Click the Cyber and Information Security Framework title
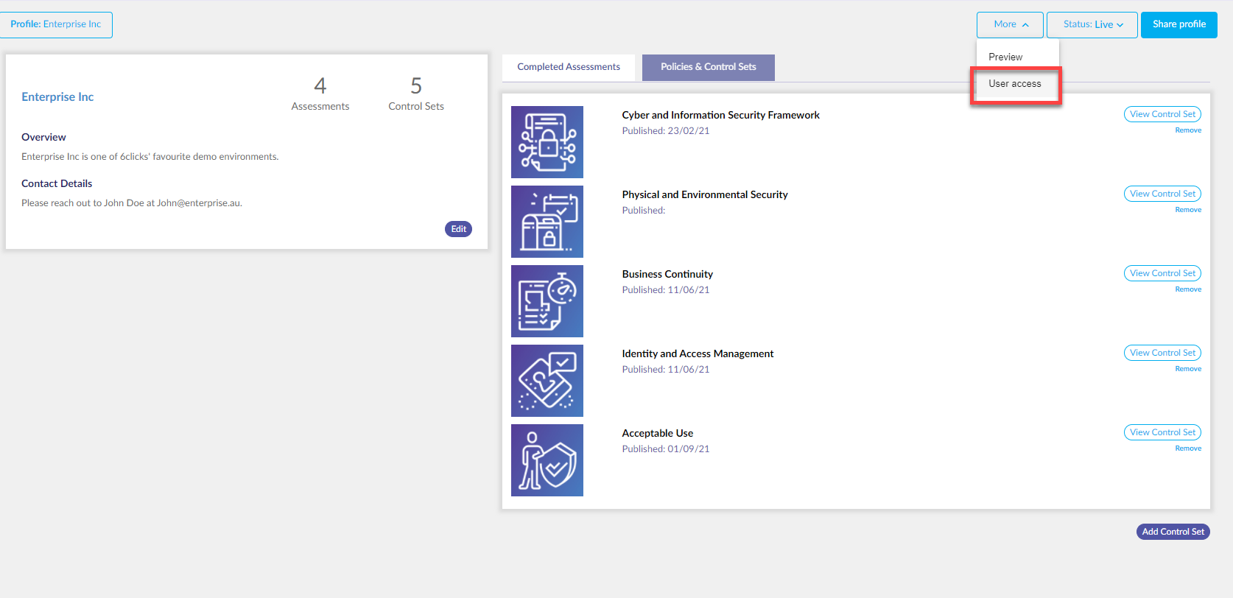1233x598 pixels. 720,115
